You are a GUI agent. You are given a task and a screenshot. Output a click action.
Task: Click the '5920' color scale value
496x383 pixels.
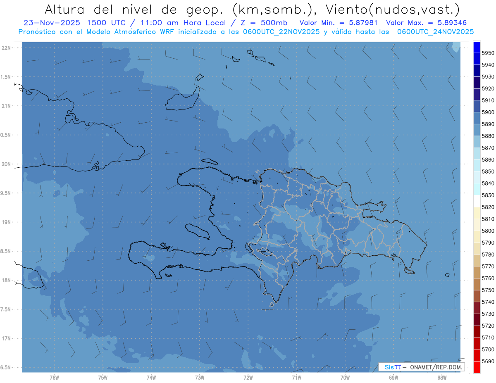[x=488, y=88]
